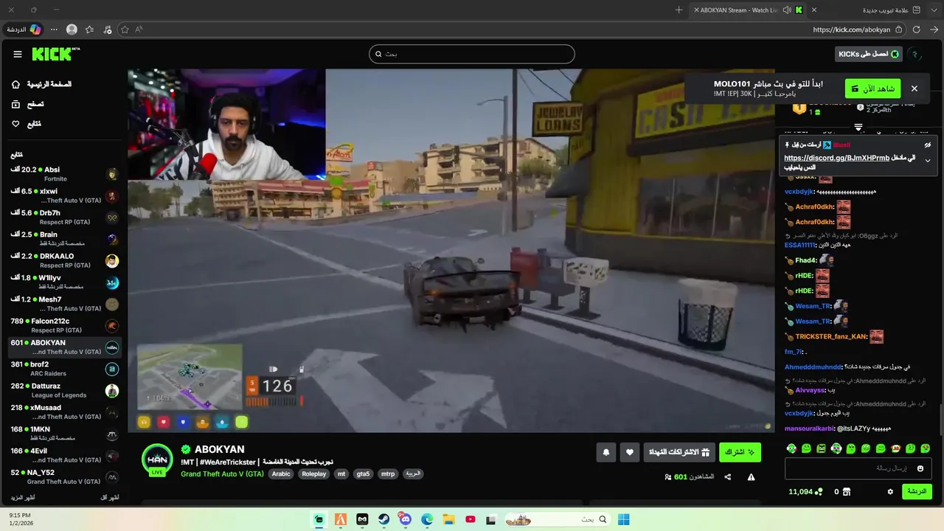Dismiss the MOLO101 live notification
The width and height of the screenshot is (944, 531).
click(x=914, y=88)
